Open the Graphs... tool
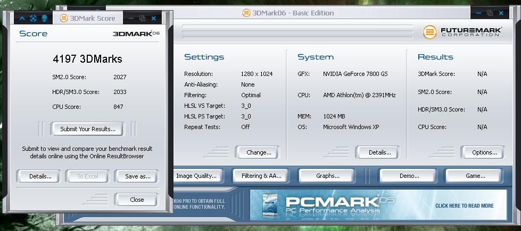 click(x=327, y=176)
